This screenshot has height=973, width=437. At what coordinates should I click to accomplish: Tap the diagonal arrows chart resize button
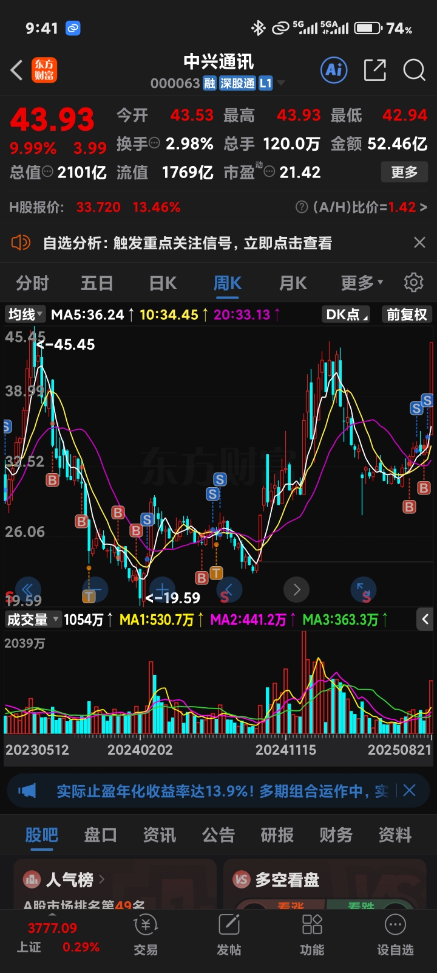pyautogui.click(x=364, y=589)
